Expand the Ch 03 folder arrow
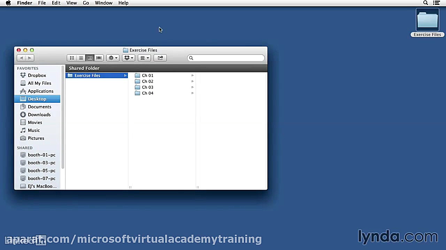Screen dimensions: 446x250 coord(192,87)
